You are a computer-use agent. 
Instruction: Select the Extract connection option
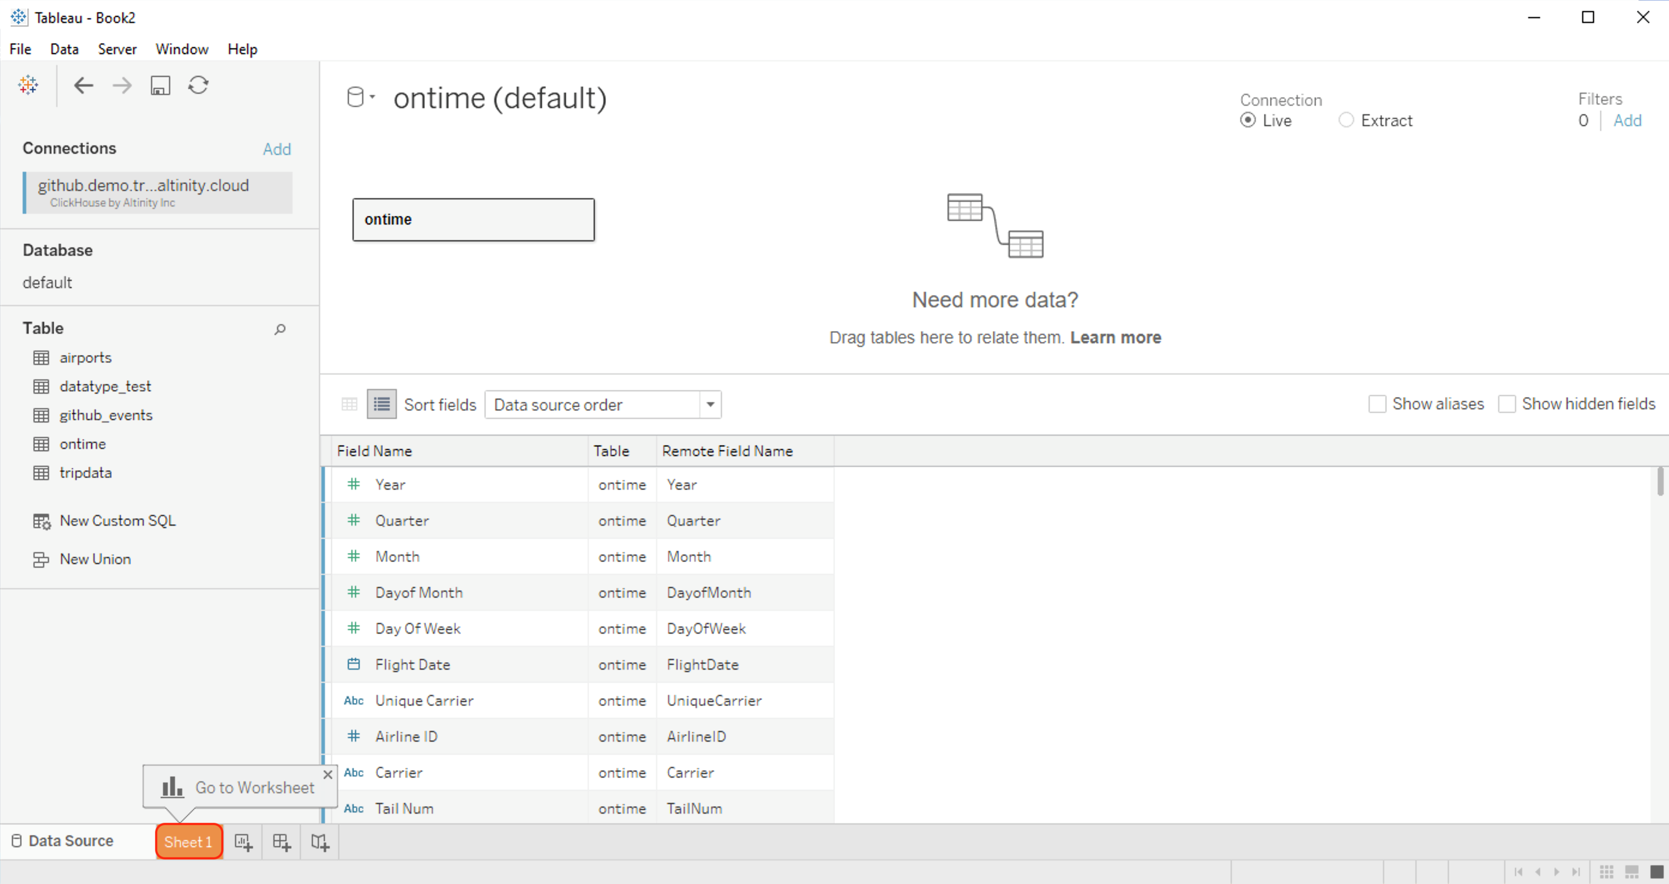coord(1346,121)
